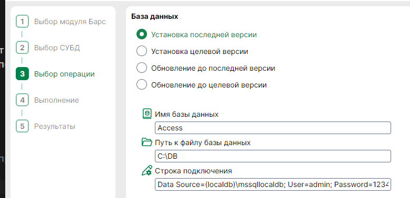The height and width of the screenshot is (198, 410).
Task: Focus the database file path field C:\DB
Action: coord(273,156)
